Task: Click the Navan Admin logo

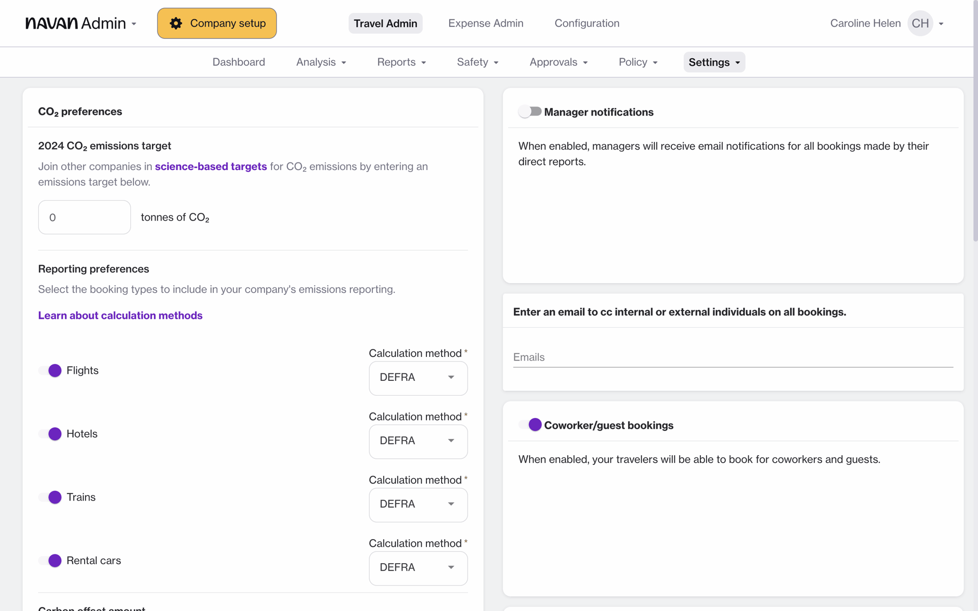Action: [75, 23]
